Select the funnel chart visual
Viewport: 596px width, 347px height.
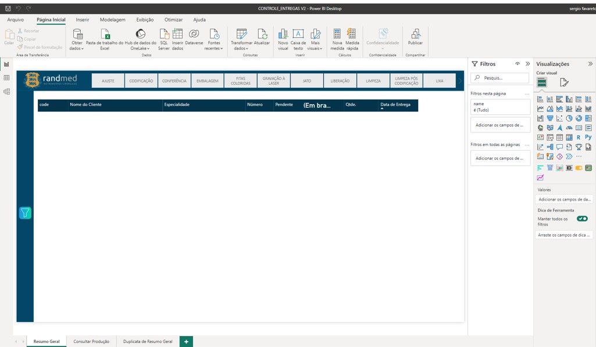pos(550,118)
